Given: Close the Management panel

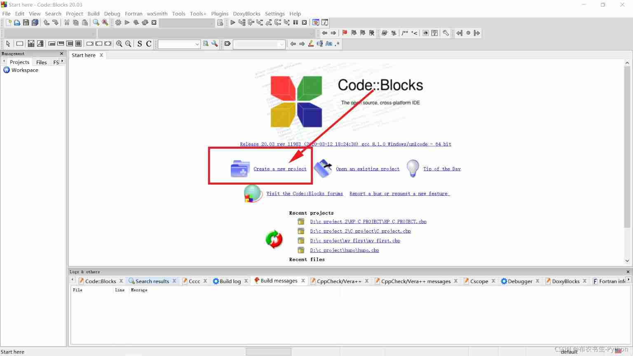Looking at the screenshot, I should [x=62, y=54].
